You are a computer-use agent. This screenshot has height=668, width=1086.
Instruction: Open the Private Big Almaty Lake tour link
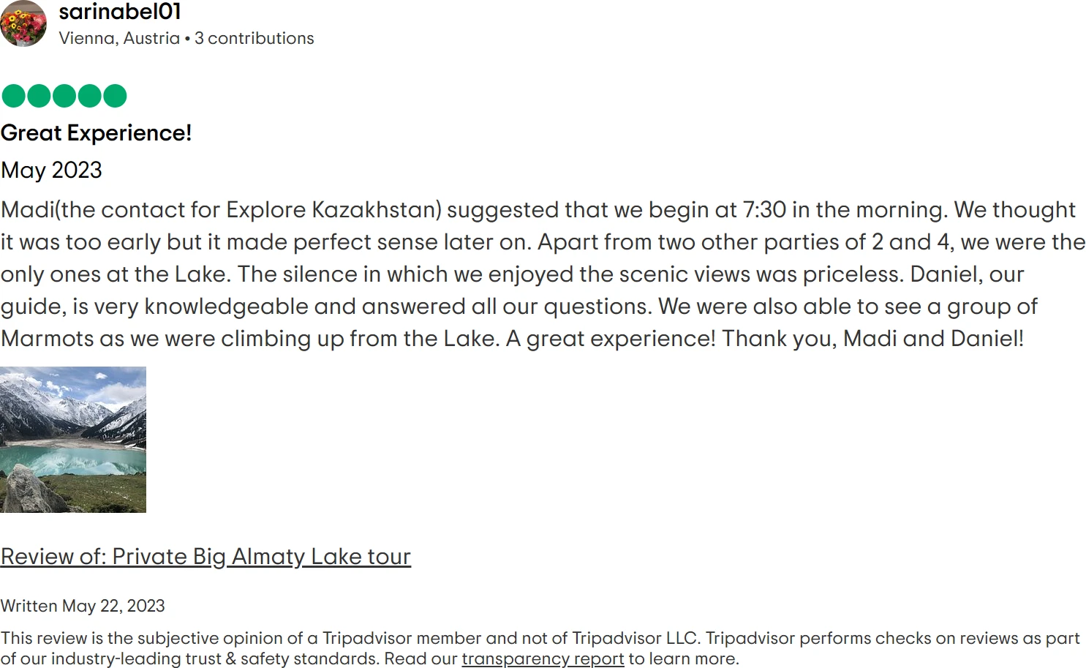click(205, 557)
